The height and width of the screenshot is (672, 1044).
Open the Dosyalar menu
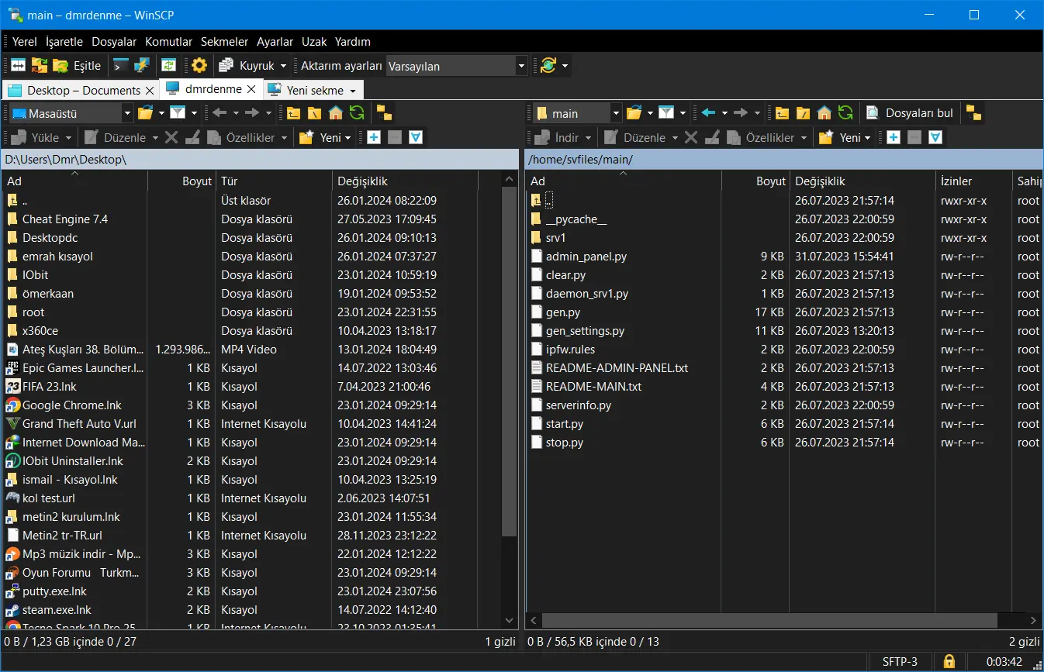114,42
